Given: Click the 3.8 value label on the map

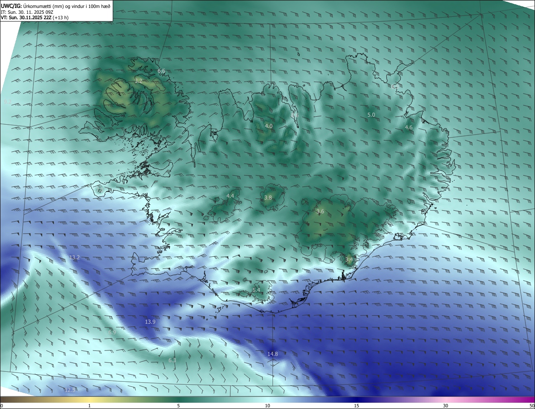Looking at the screenshot, I should click(x=268, y=197).
